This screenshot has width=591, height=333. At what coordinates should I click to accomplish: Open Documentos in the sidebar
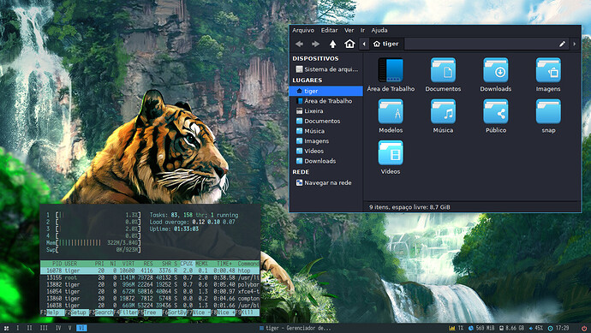pyautogui.click(x=326, y=121)
